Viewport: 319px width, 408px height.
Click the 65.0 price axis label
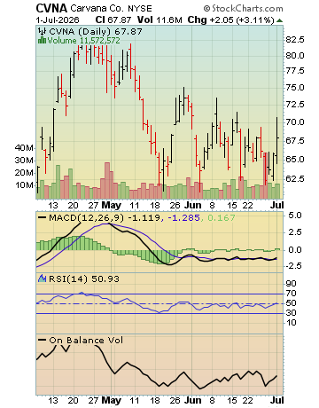click(295, 159)
